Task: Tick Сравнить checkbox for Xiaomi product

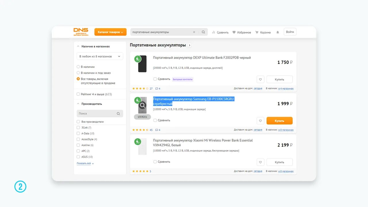Action: click(x=155, y=162)
